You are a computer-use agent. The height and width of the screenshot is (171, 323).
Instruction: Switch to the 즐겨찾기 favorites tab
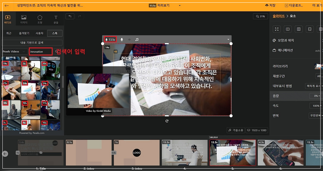tap(24, 33)
